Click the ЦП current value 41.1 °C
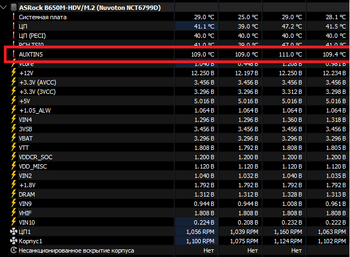 coord(204,26)
